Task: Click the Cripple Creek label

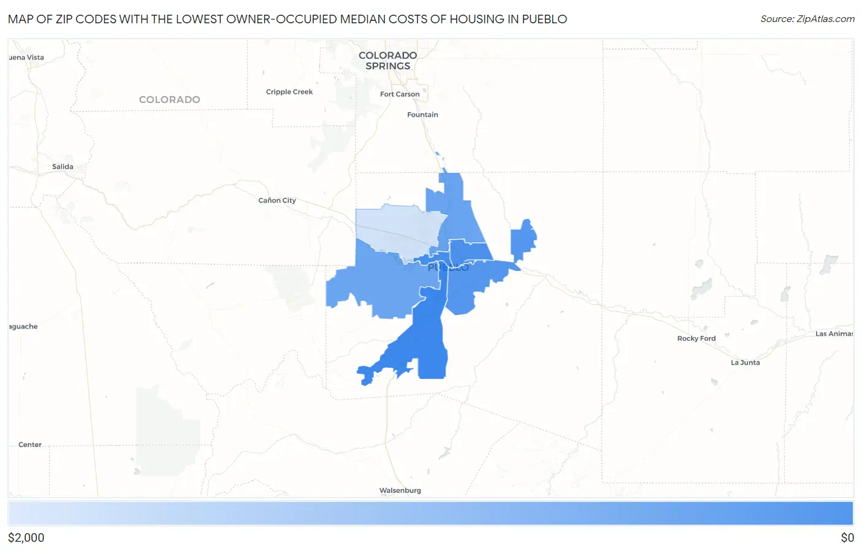Action: (289, 92)
